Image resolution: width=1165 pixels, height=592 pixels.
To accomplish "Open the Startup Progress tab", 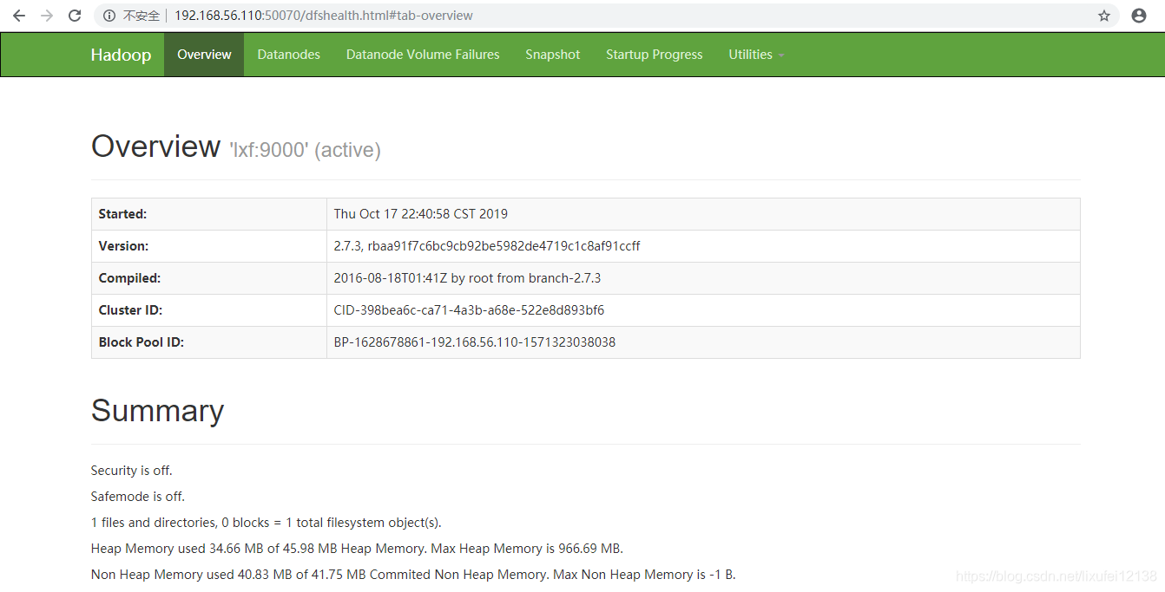I will [x=654, y=55].
